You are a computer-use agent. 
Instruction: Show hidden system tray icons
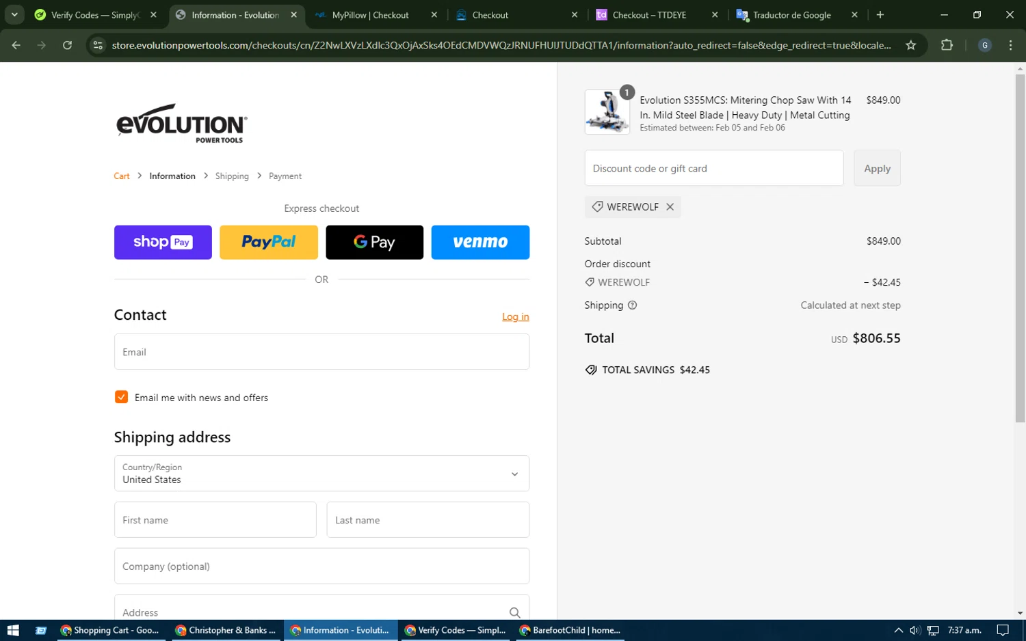[898, 630]
